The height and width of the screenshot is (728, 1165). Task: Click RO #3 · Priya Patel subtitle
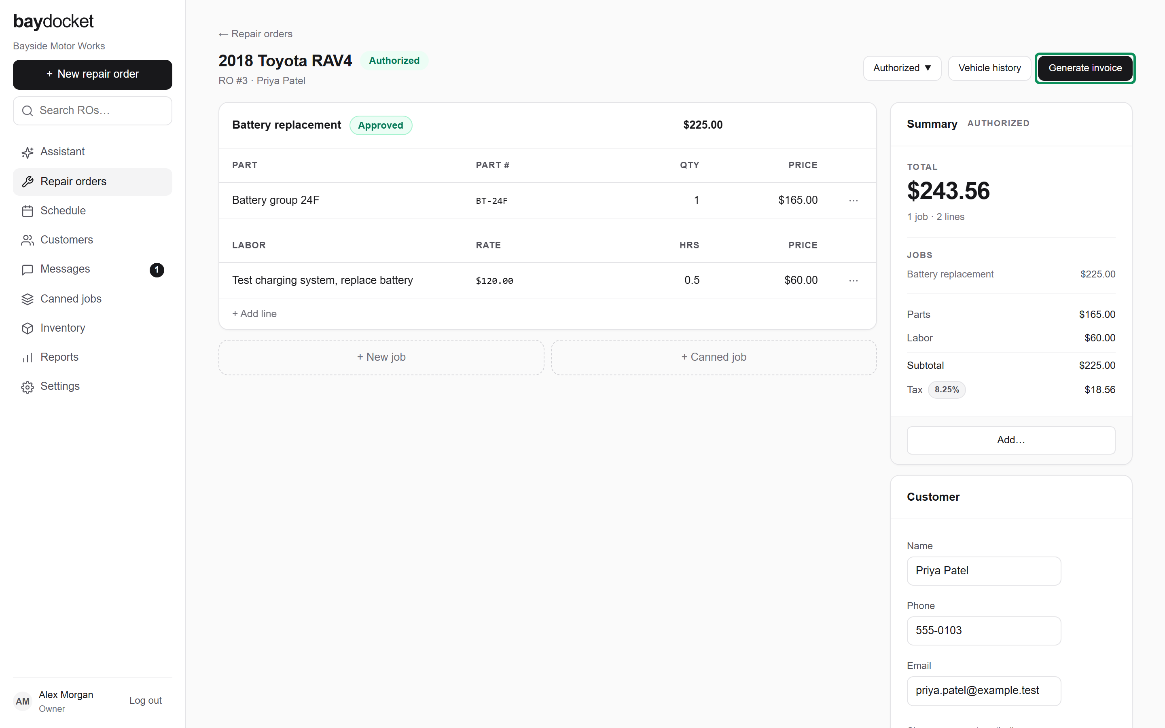[x=261, y=81]
